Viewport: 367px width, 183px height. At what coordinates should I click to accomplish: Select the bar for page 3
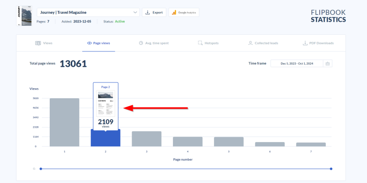click(x=147, y=139)
